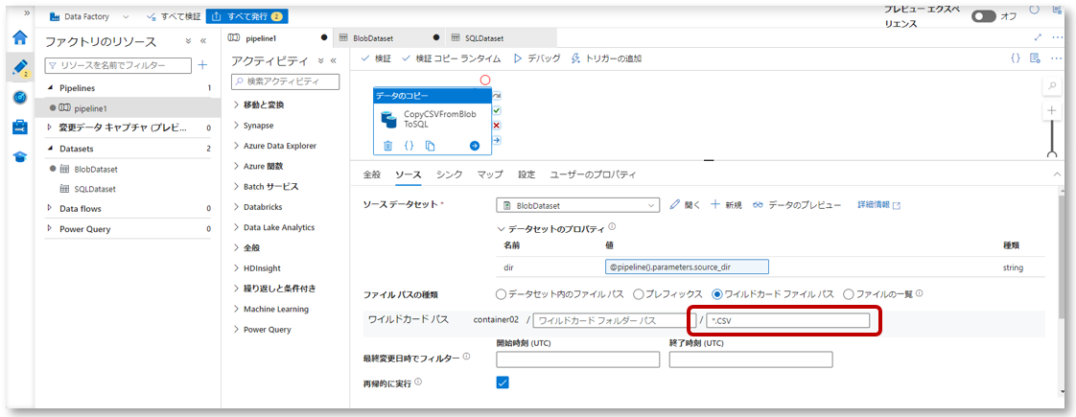Collapse the Datasets tree group

[50, 149]
